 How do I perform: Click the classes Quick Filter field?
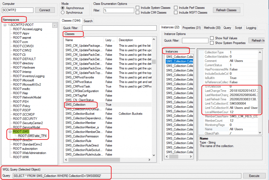(119, 28)
